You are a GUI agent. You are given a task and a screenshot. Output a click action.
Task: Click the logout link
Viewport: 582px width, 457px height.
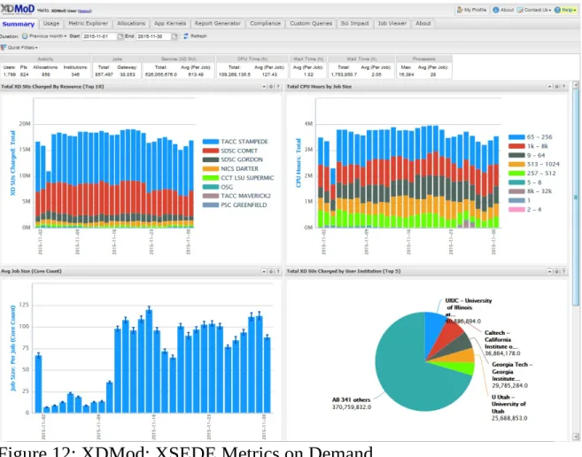pyautogui.click(x=85, y=12)
